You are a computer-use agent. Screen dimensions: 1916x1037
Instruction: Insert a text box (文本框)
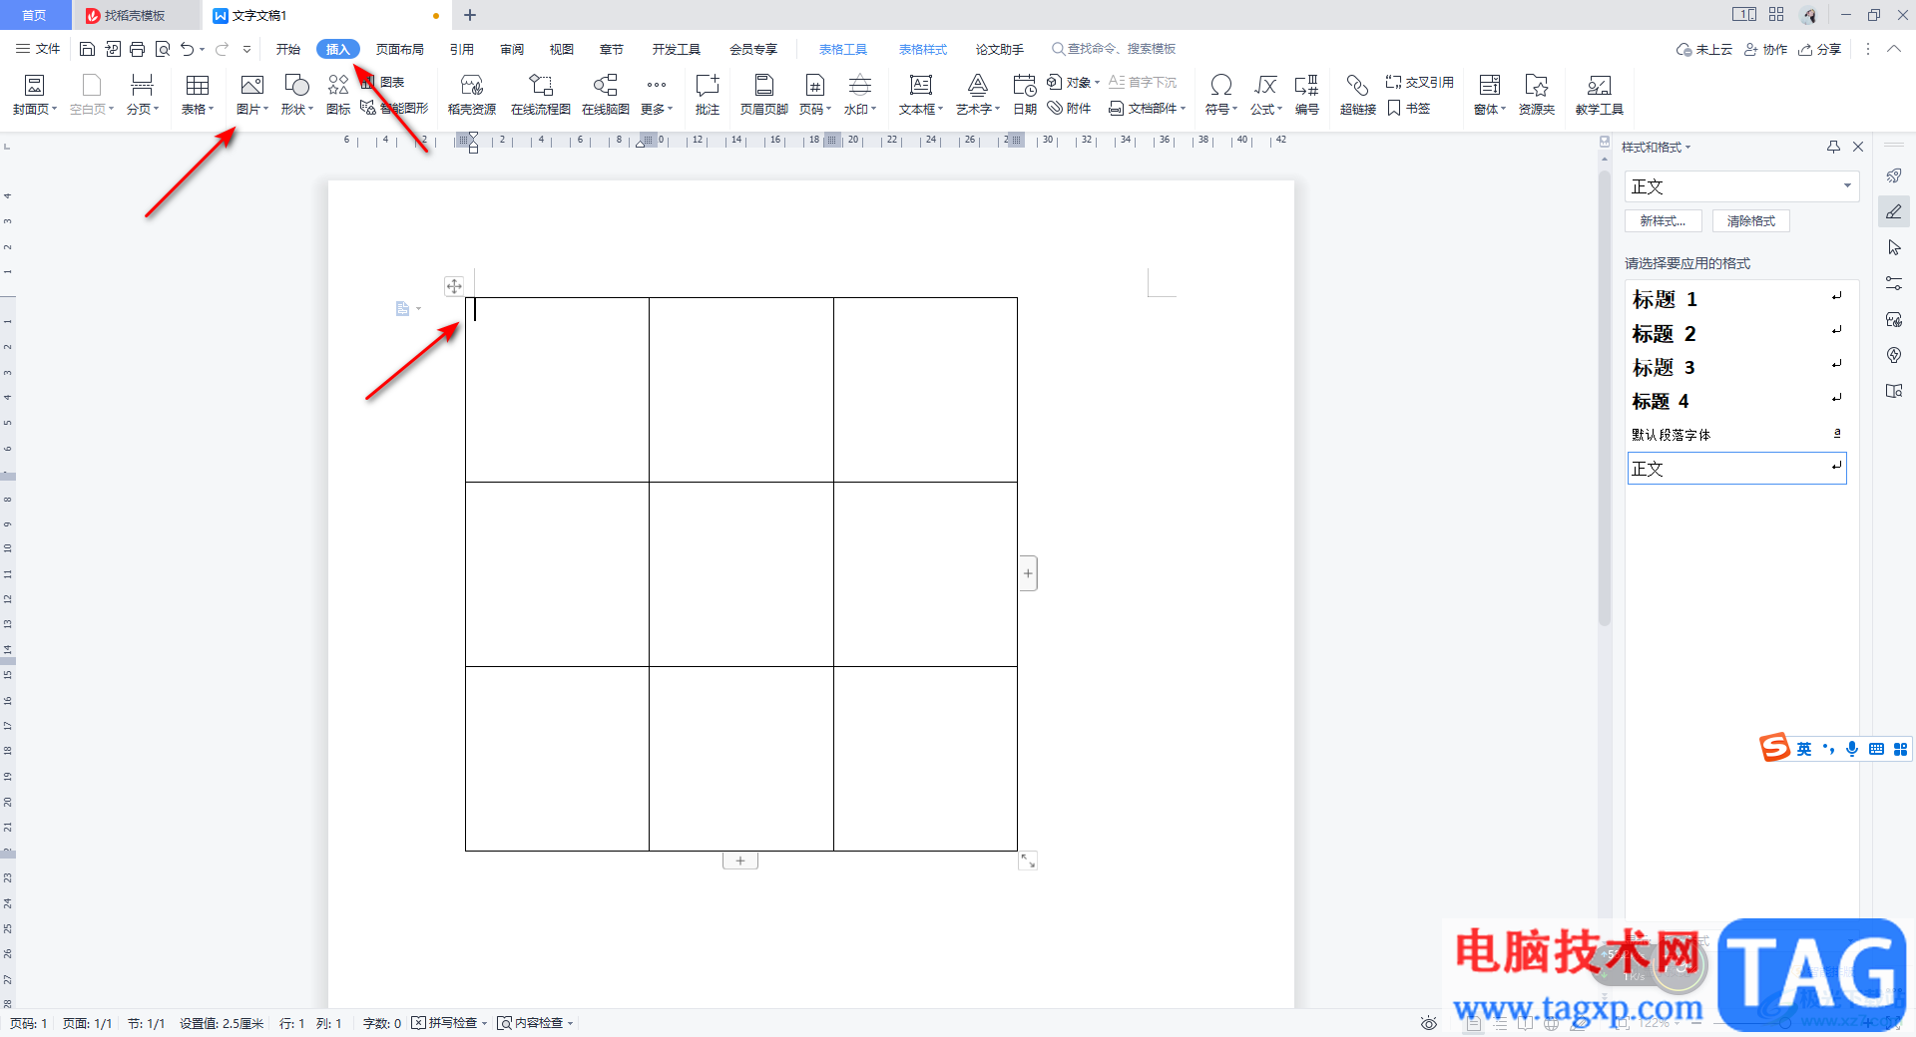(x=920, y=95)
